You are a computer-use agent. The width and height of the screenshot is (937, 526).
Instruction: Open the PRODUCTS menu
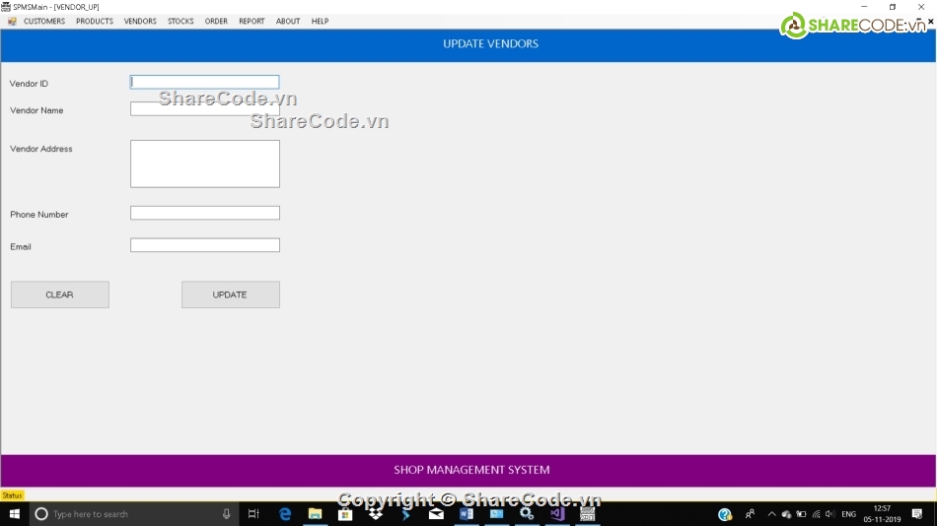click(95, 21)
